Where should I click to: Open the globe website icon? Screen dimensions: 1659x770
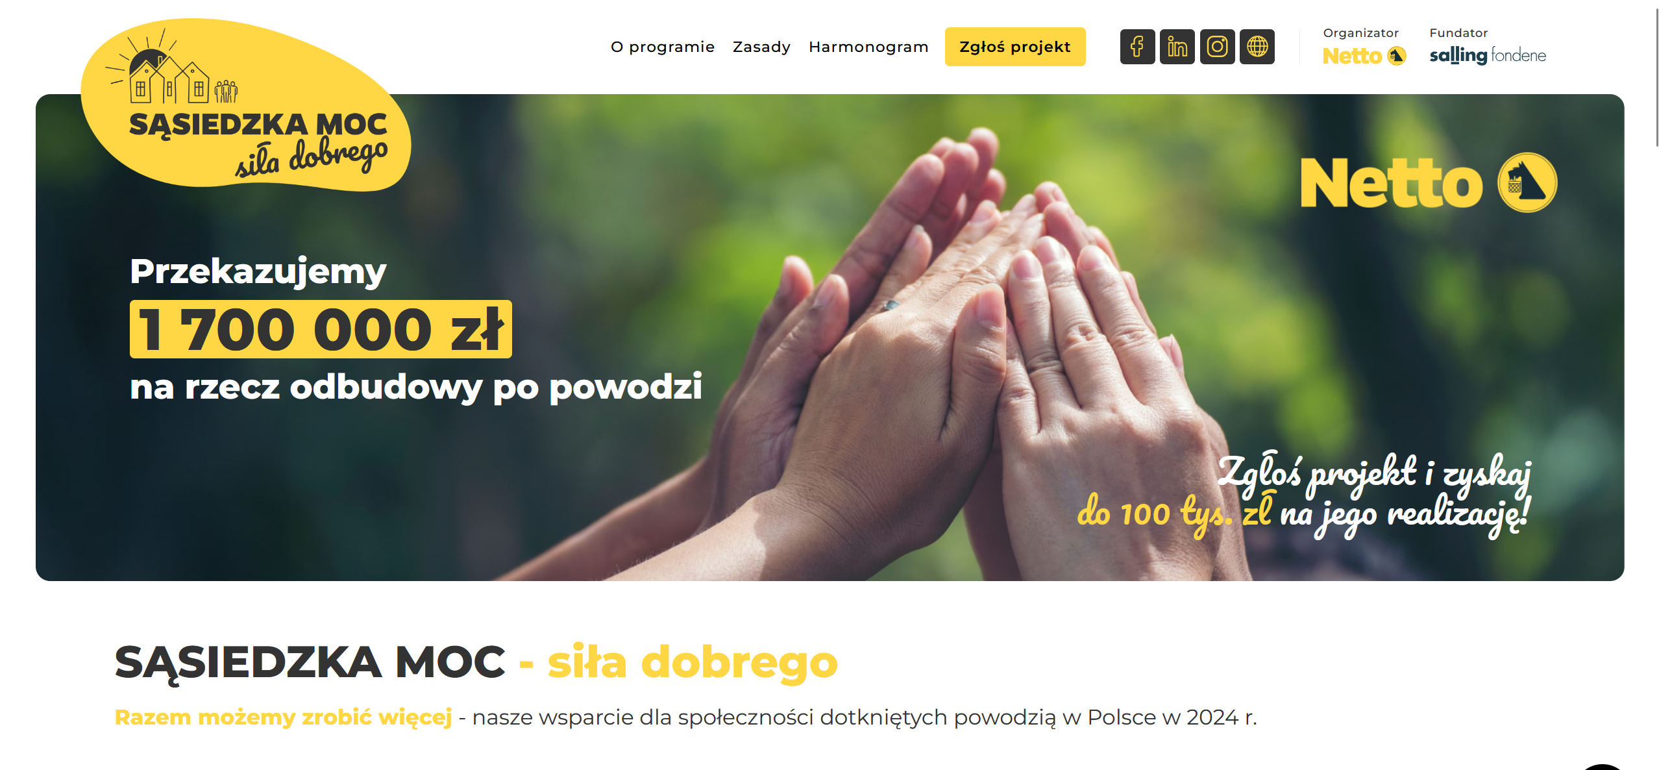[x=1257, y=47]
